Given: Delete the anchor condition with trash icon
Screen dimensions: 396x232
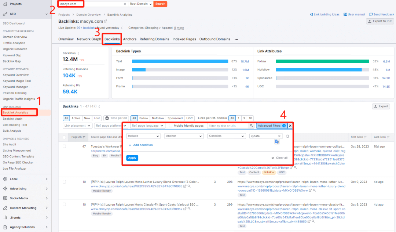Looking at the screenshot, I should pos(287,136).
